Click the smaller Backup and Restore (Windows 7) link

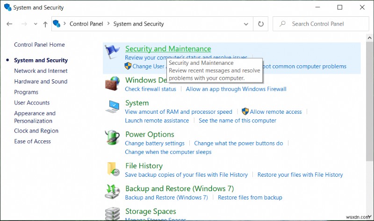pyautogui.click(x=166, y=197)
